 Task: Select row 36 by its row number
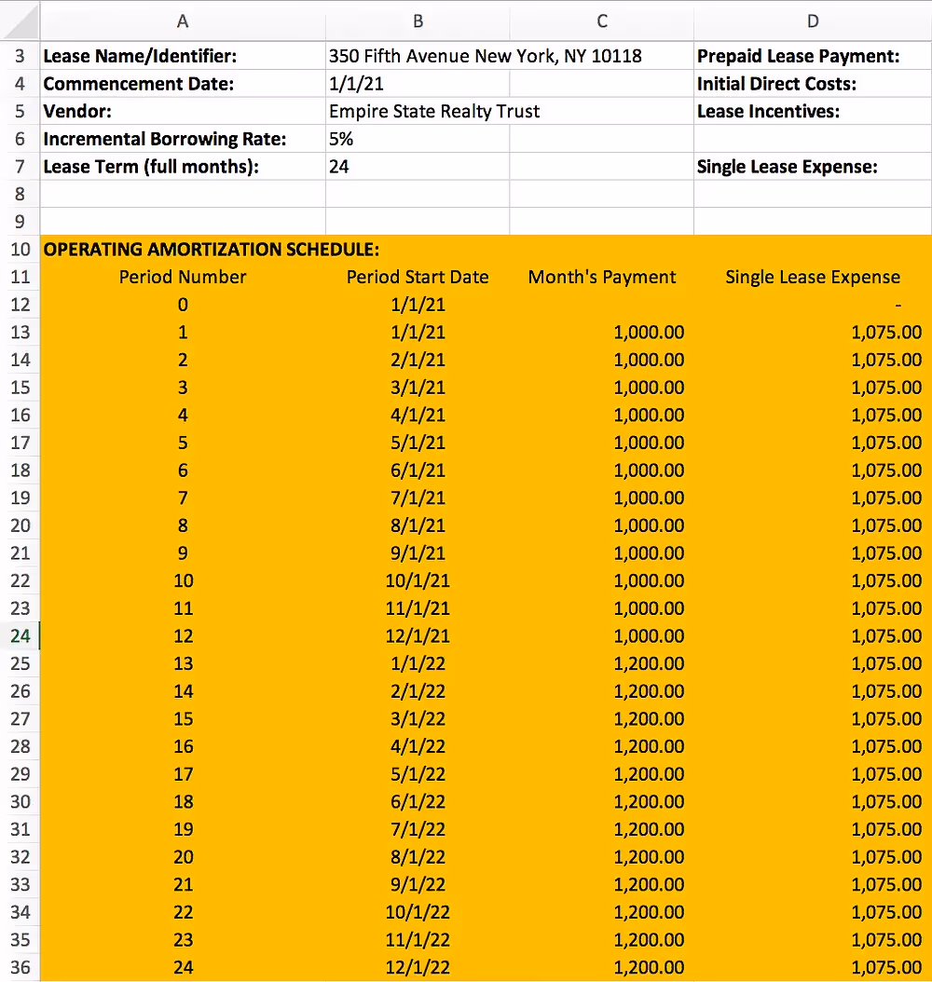(20, 967)
